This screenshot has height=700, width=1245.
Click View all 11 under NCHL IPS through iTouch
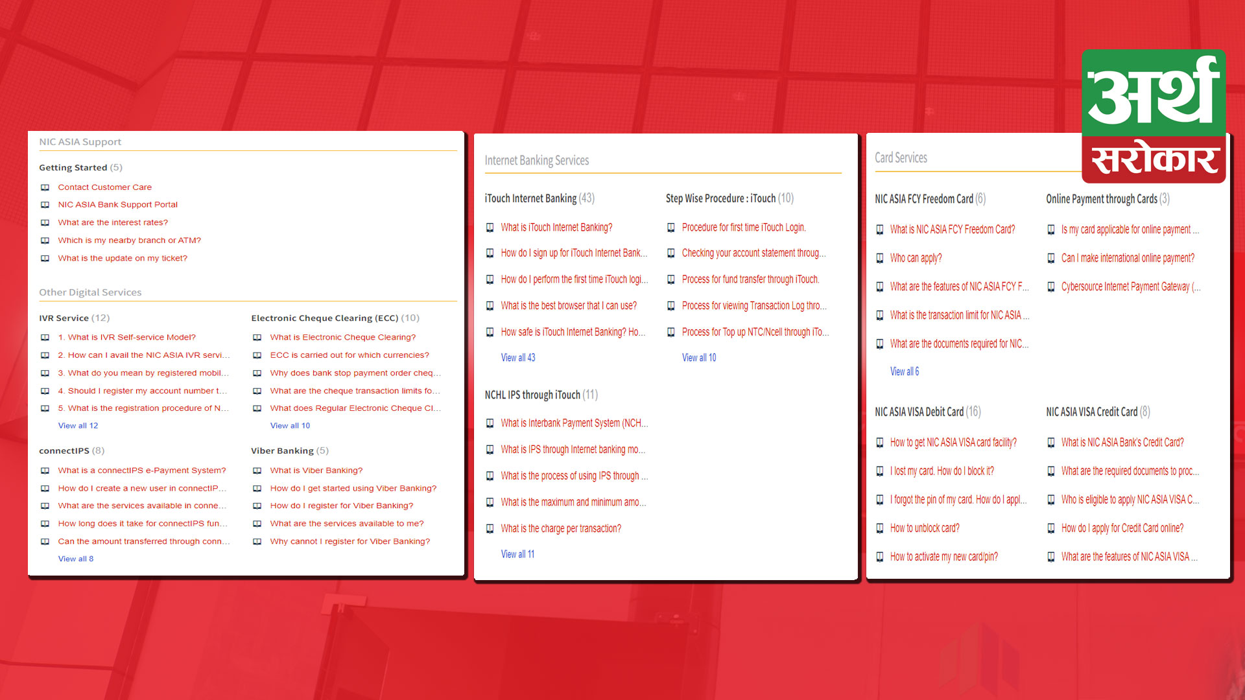[x=517, y=554]
